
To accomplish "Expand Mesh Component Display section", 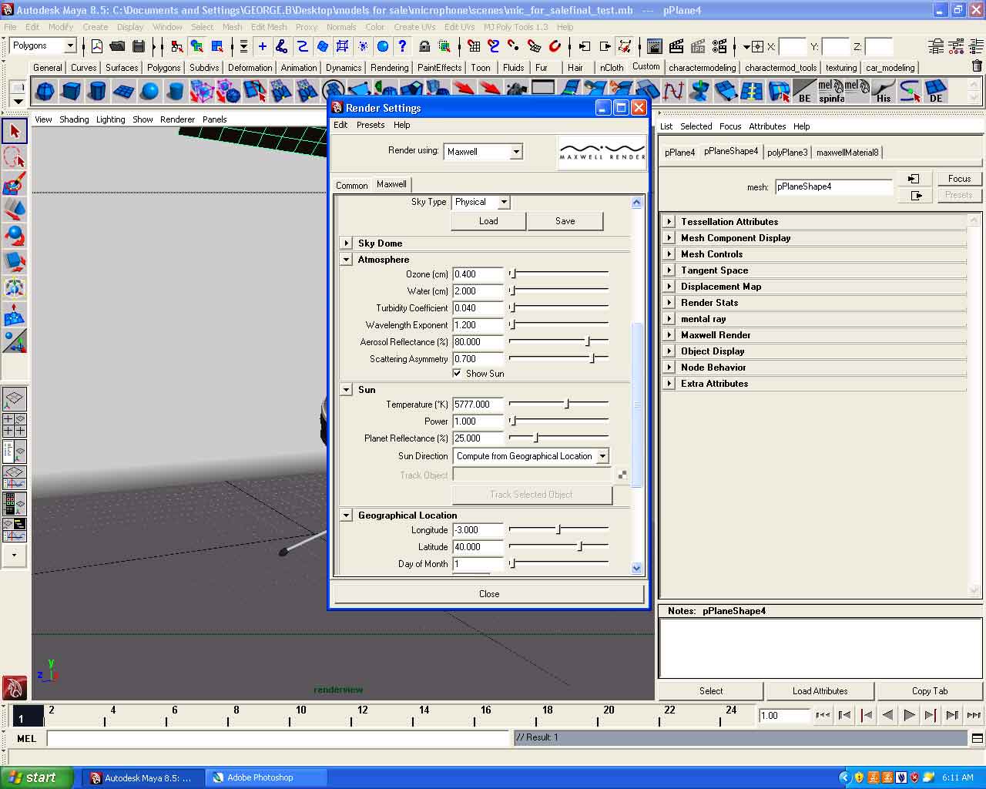I will click(669, 238).
